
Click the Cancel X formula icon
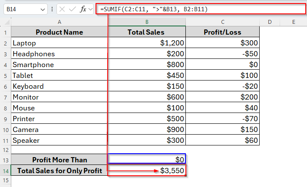[x=63, y=9]
